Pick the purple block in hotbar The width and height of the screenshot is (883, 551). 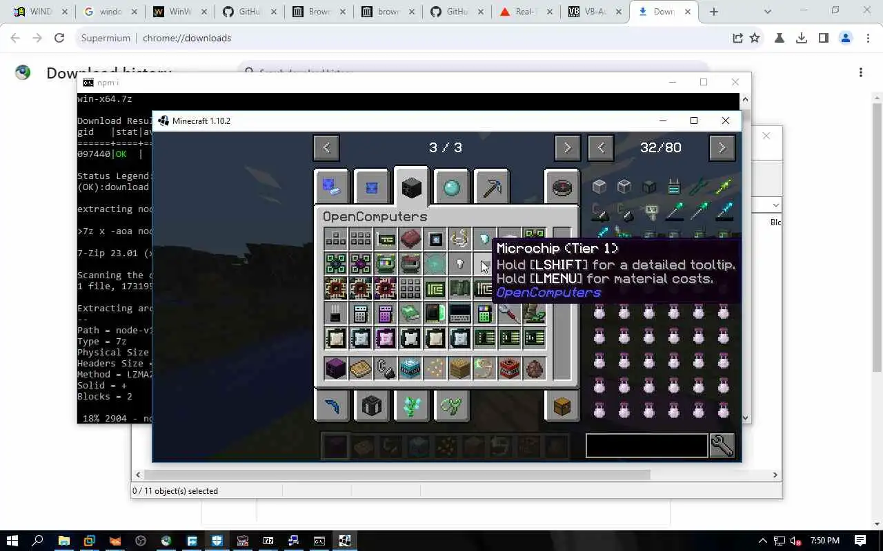336,368
